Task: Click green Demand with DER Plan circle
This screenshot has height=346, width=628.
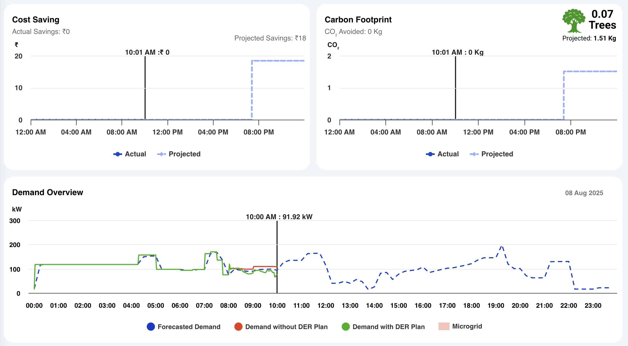Action: pos(346,327)
